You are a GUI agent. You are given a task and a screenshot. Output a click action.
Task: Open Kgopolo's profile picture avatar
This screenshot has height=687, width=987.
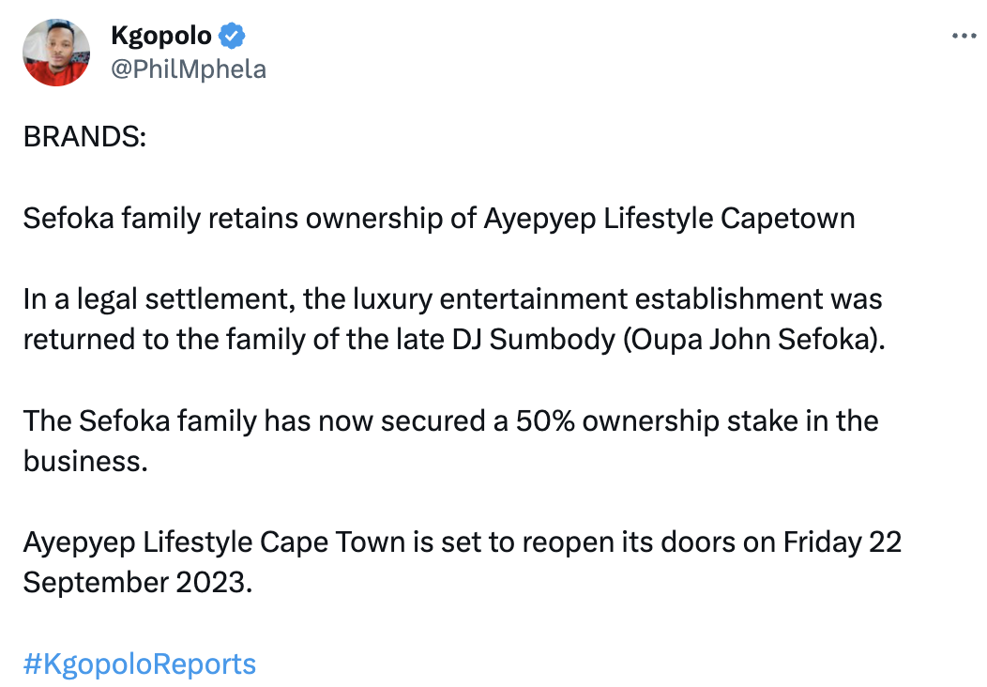click(x=56, y=53)
